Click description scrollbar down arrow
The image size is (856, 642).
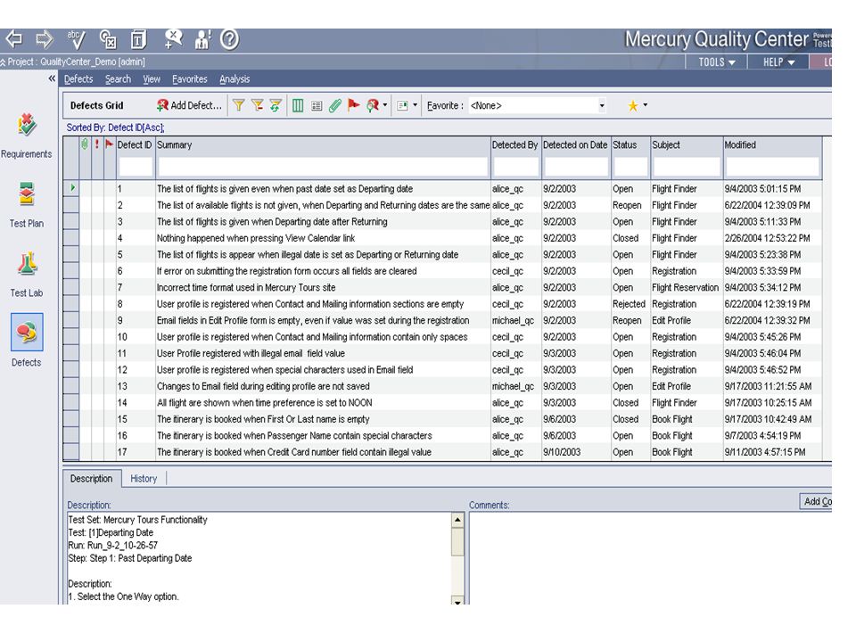tap(457, 600)
